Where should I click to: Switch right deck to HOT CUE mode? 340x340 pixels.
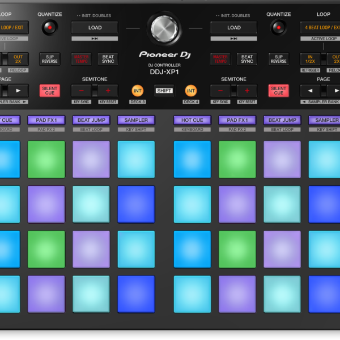click(192, 120)
